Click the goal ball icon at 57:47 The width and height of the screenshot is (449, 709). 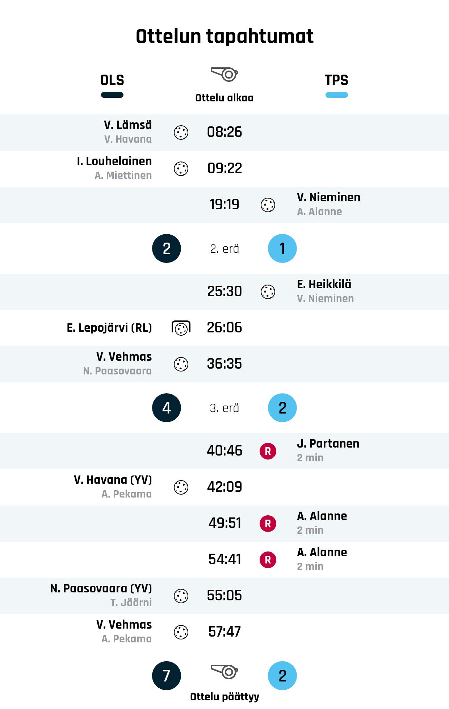pos(181,632)
